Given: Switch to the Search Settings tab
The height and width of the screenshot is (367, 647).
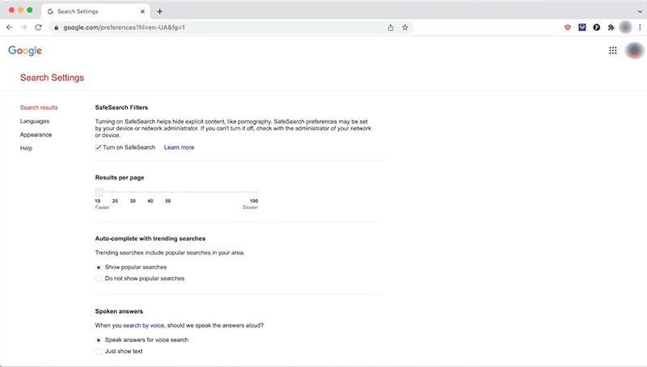Looking at the screenshot, I should coord(95,11).
